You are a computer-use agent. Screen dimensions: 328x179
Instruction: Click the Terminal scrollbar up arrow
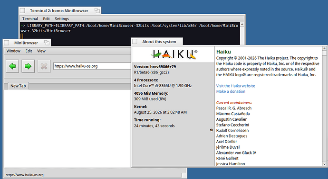(242, 24)
